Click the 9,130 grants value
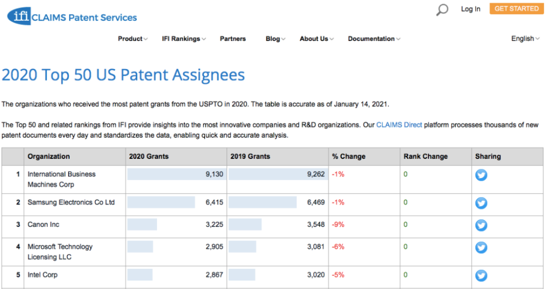545x289 pixels. click(x=214, y=174)
